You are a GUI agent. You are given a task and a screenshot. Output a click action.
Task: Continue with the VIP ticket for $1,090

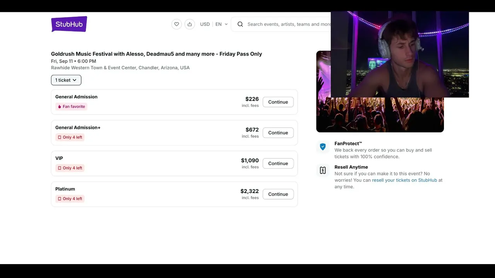coord(278,163)
